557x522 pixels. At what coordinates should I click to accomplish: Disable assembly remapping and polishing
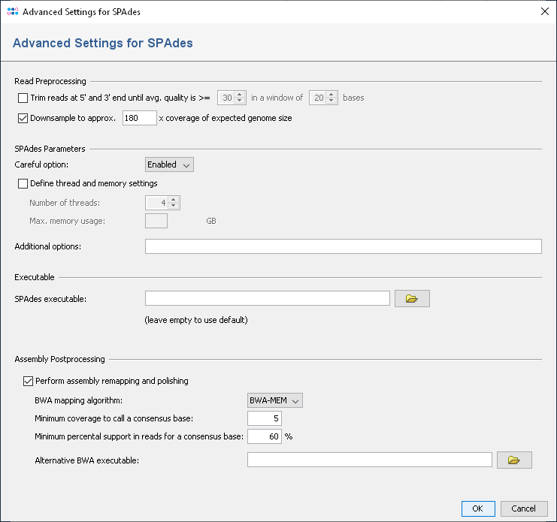pos(29,381)
